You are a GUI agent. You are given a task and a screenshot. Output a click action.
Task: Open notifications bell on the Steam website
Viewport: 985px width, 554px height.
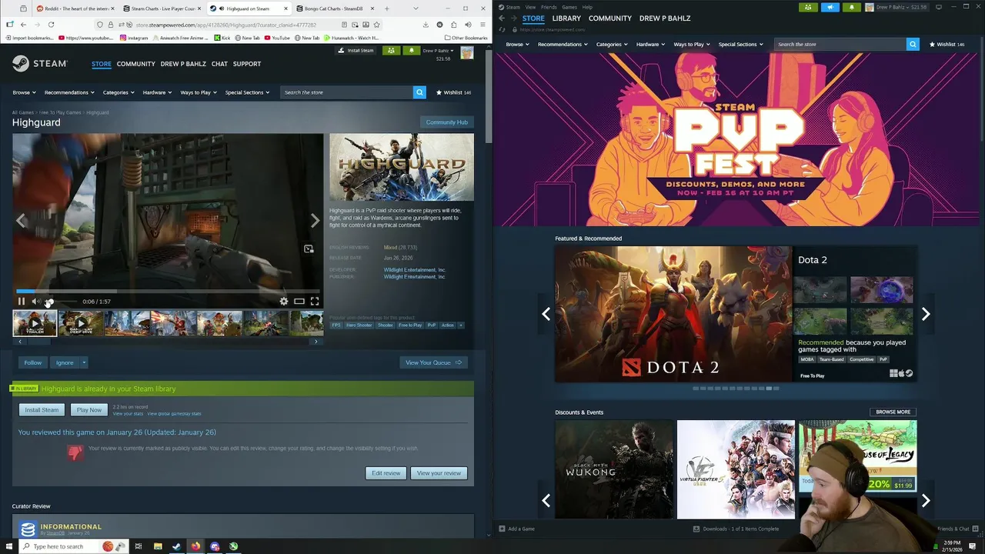coord(411,51)
